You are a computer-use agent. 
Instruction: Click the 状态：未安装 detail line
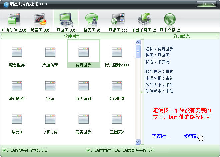[157, 62]
